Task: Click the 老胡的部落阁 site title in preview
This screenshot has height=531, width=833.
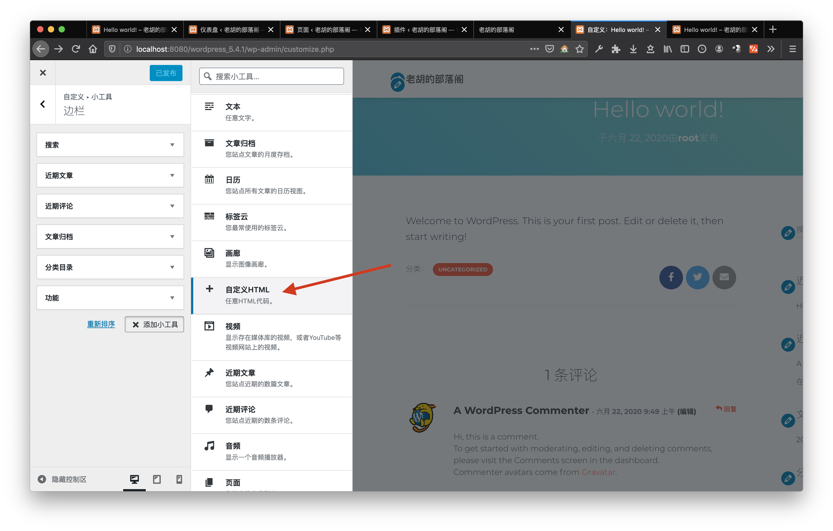Action: (434, 79)
